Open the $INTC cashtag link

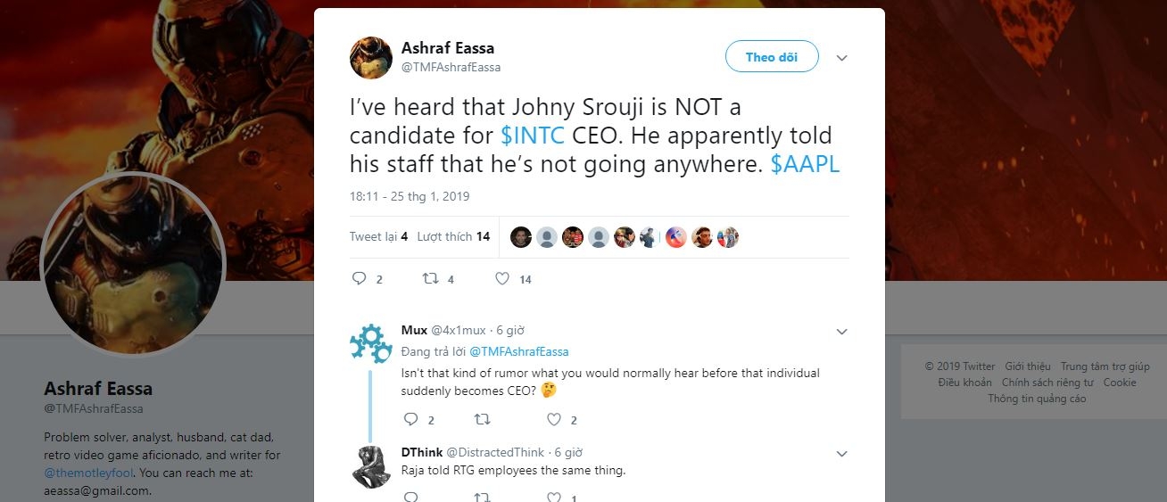pyautogui.click(x=533, y=136)
